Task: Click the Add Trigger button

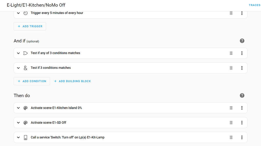Action: pyautogui.click(x=30, y=26)
